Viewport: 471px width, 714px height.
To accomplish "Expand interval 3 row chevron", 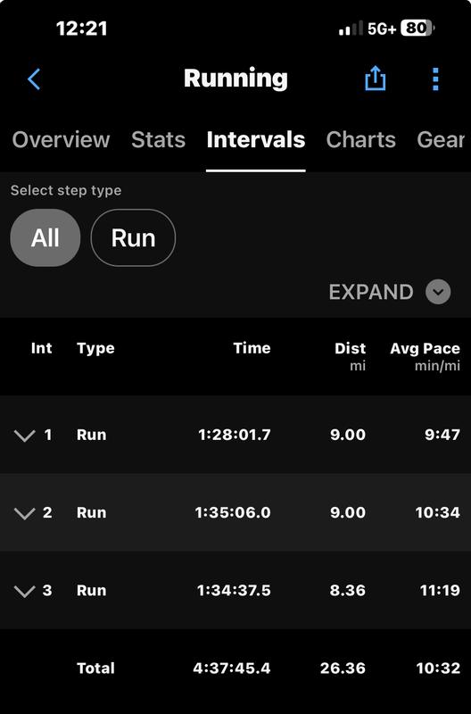I will coord(25,591).
